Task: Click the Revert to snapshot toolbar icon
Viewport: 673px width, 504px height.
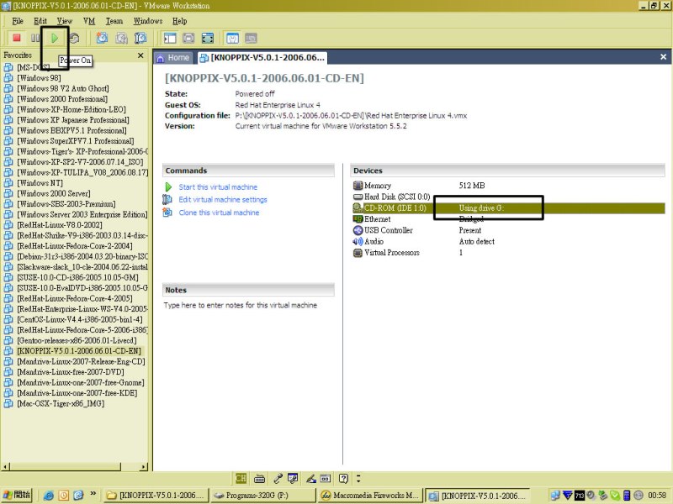Action: (121, 38)
